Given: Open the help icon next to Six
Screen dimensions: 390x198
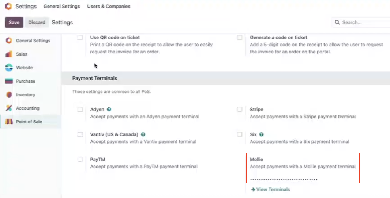Looking at the screenshot, I should tap(262, 134).
